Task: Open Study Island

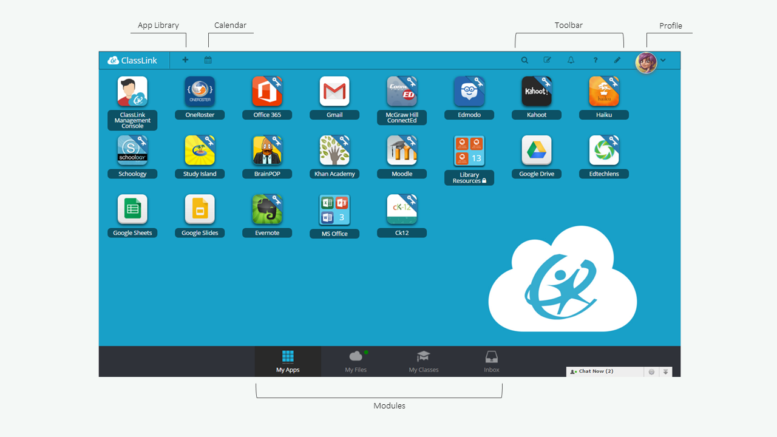Action: [x=200, y=150]
